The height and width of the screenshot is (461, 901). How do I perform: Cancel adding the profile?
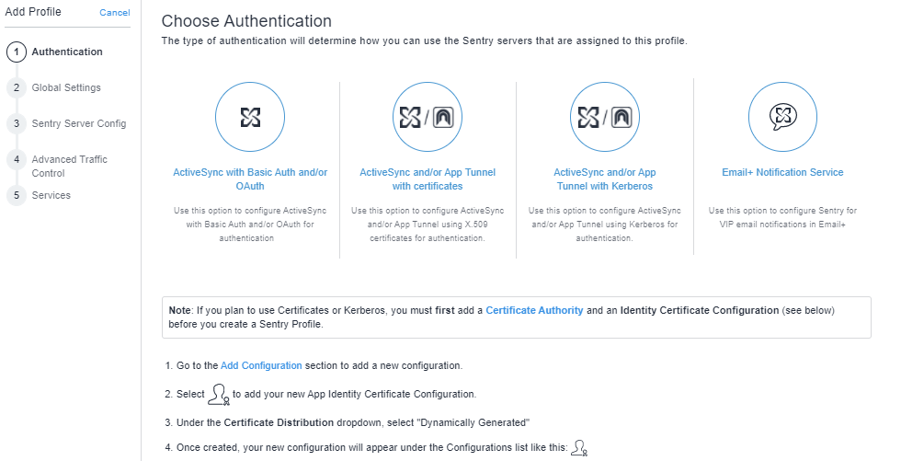point(115,13)
